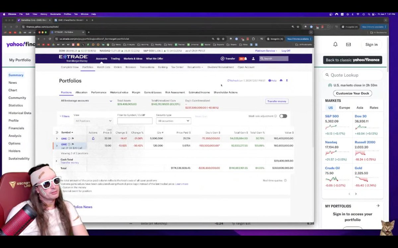The height and width of the screenshot is (248, 398).
Task: Click back arrow in E*TRADE Chrome window
Action: point(39,39)
